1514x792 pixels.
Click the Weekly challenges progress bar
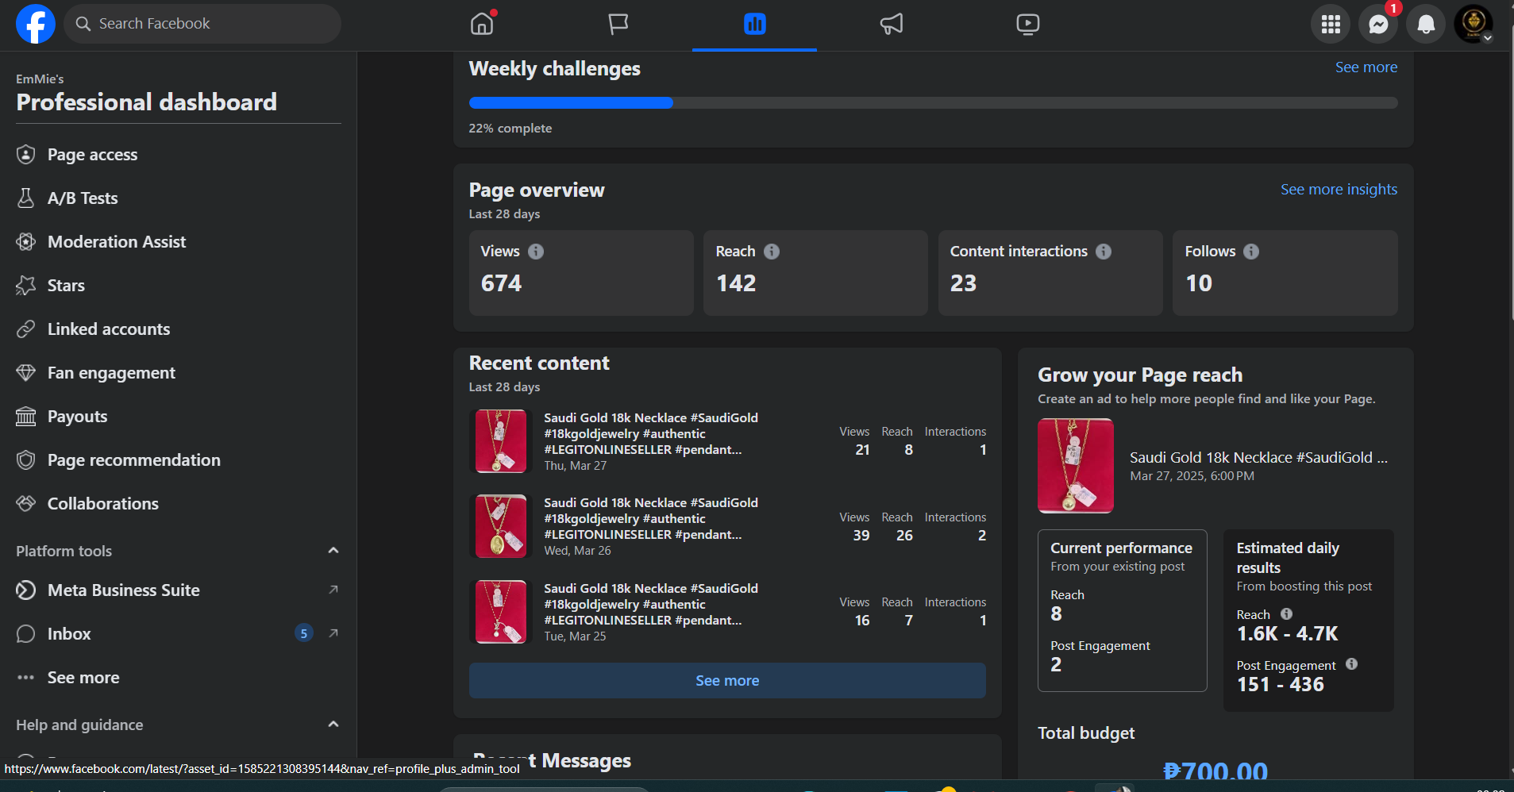(x=933, y=103)
